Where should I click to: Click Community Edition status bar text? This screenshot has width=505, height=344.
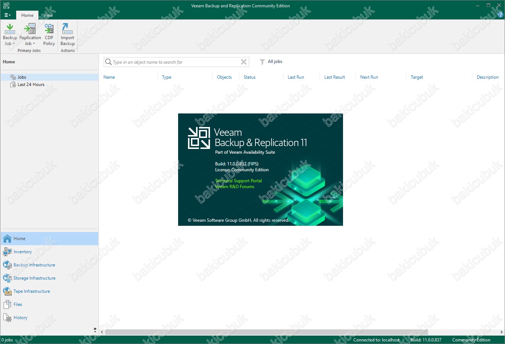click(471, 340)
